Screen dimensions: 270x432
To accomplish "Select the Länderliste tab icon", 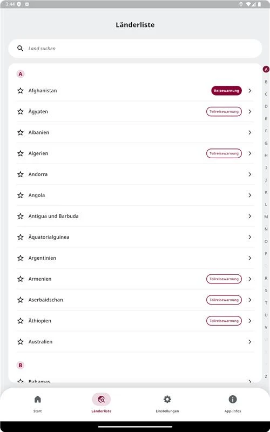I will point(101,400).
